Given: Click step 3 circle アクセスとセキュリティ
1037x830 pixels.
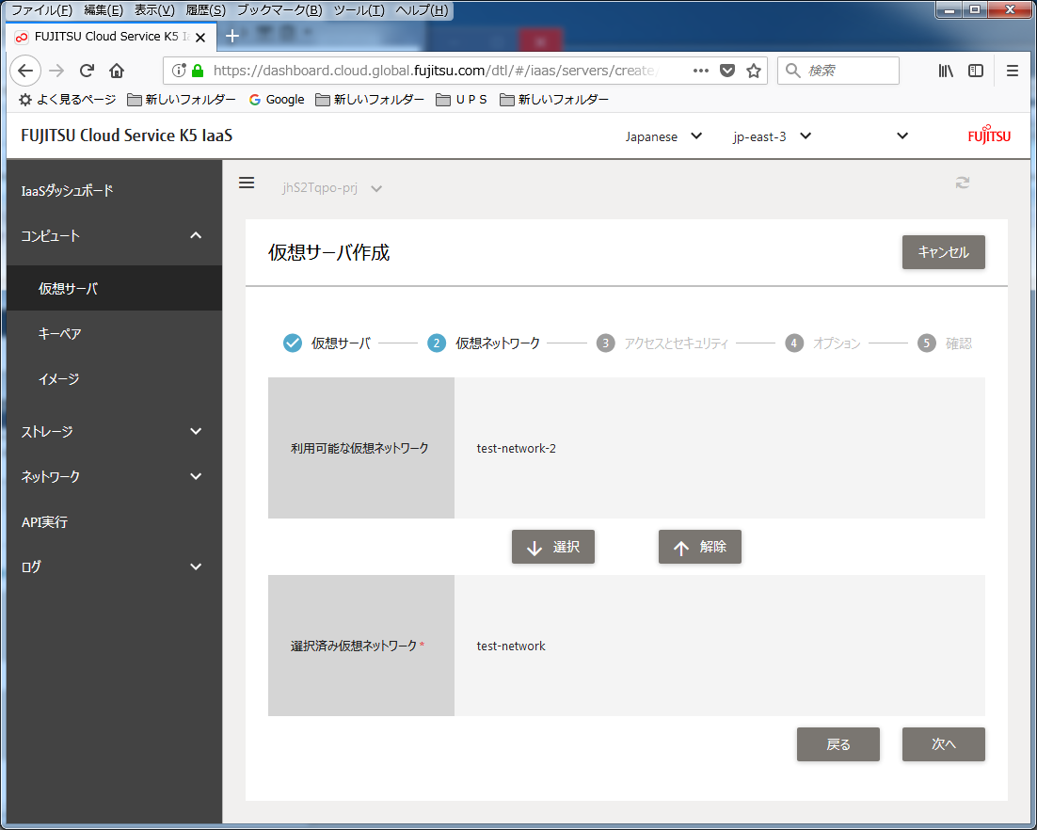Looking at the screenshot, I should pyautogui.click(x=605, y=343).
